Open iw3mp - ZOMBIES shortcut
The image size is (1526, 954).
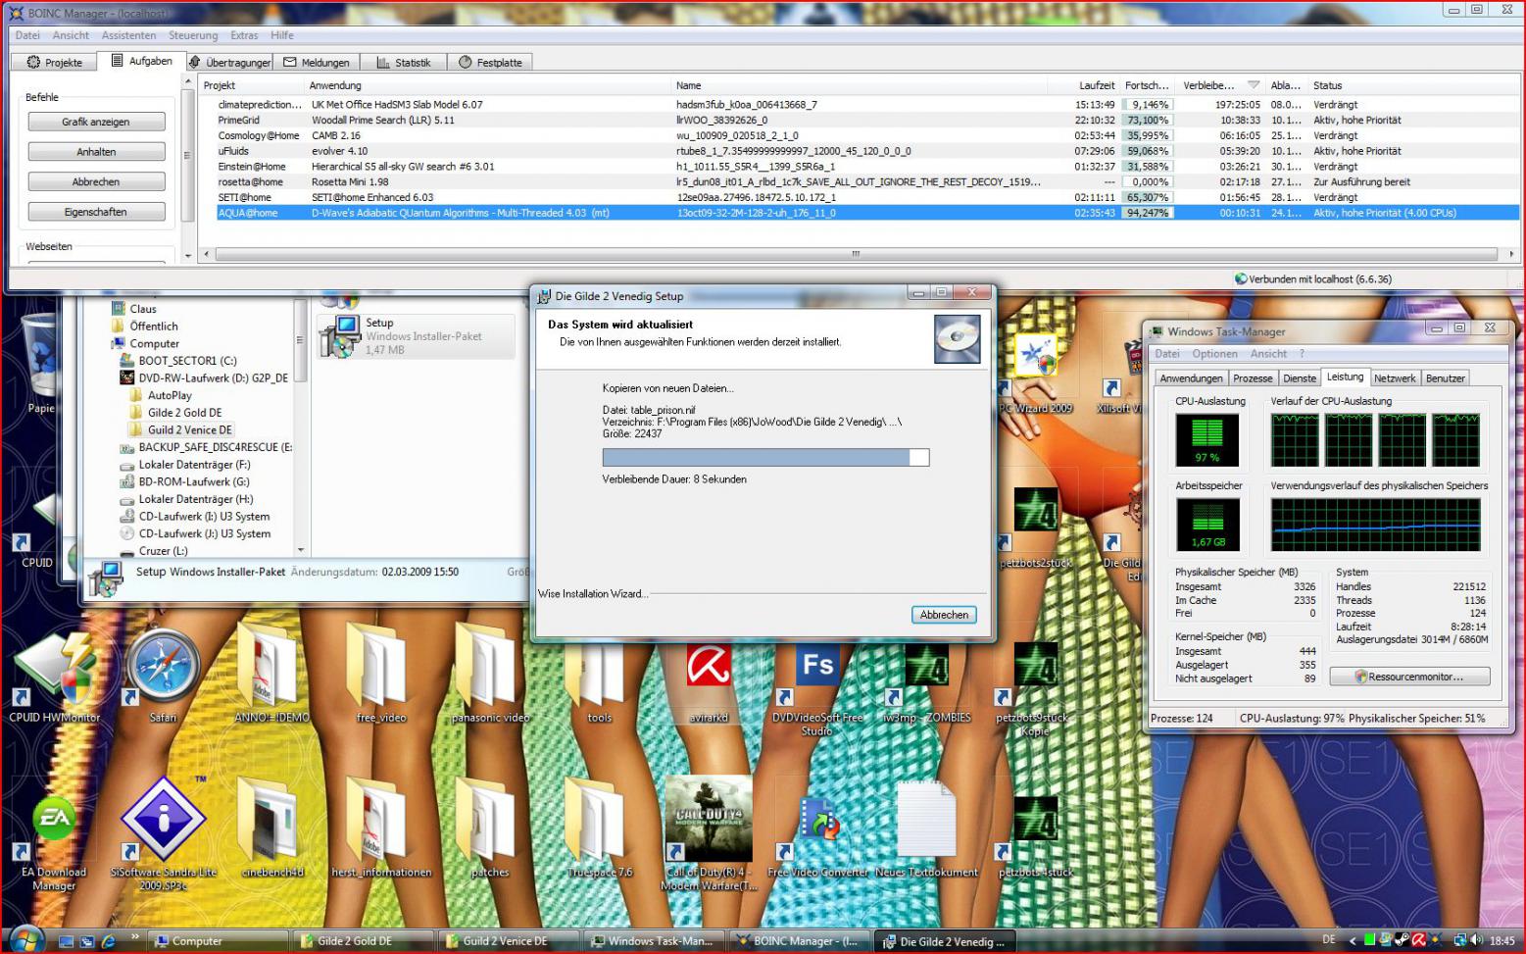(x=926, y=681)
